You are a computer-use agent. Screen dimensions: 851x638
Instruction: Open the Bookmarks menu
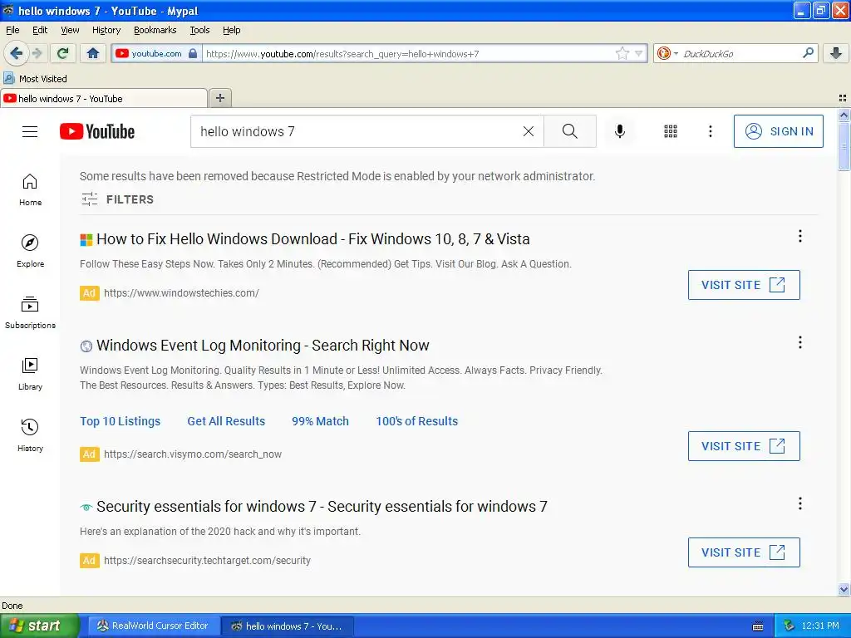point(155,30)
